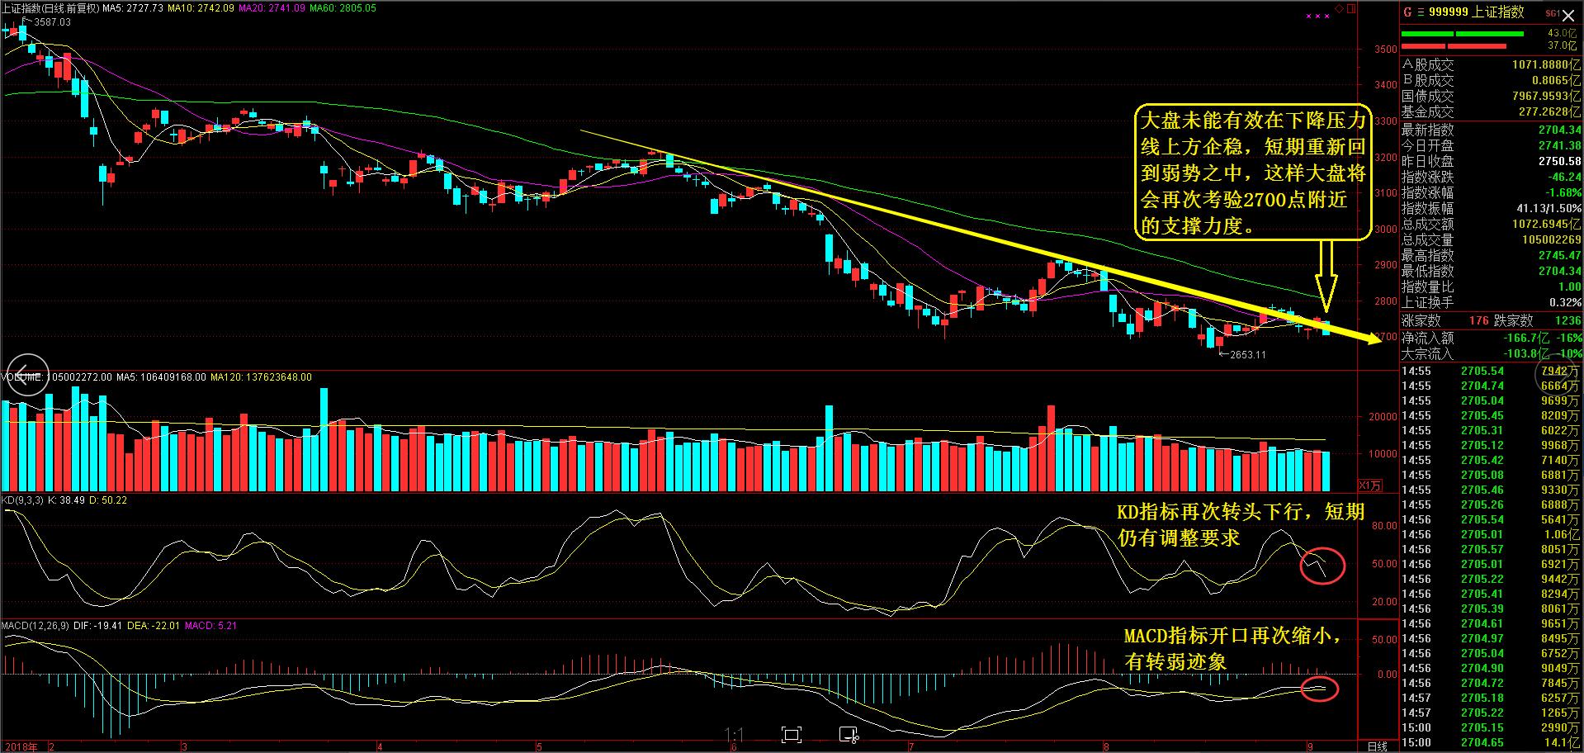Screen dimensions: 1584x753
Task: Click the MA20: 2741.09 indicator label
Action: 272,8
